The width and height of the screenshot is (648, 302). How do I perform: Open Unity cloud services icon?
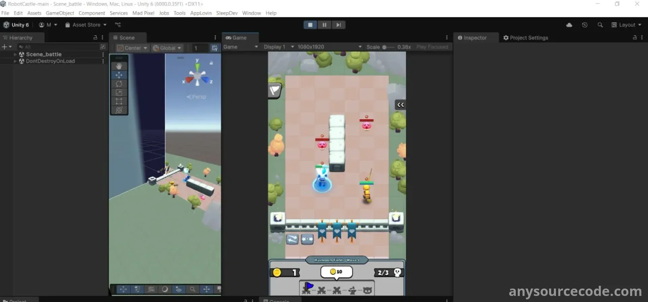pyautogui.click(x=569, y=25)
